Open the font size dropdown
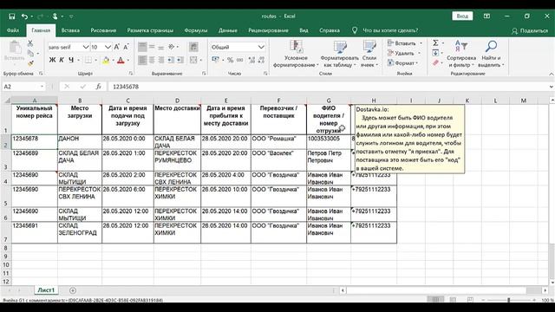Viewport: 555px width, 312px height. pos(108,47)
